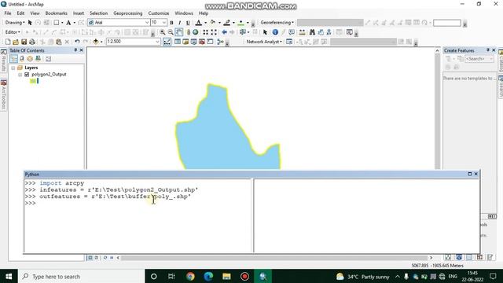Screen dimensions: 503x283
Task: Go back to previous extent arrow
Action: tap(224, 32)
